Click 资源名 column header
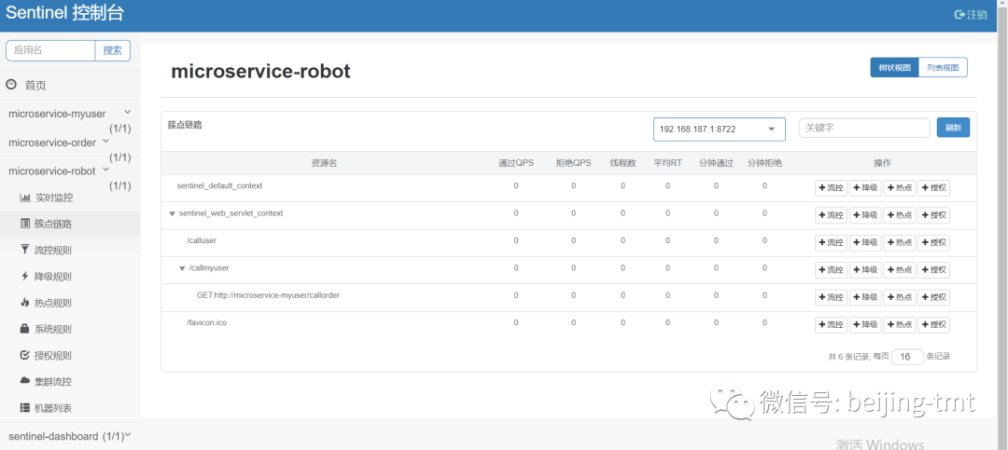Screen dimensions: 1008x450 [324, 163]
